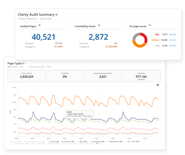Screen dimensions: 185x155
Task: Click Low change value -89.86%
Action: (x=172, y=46)
